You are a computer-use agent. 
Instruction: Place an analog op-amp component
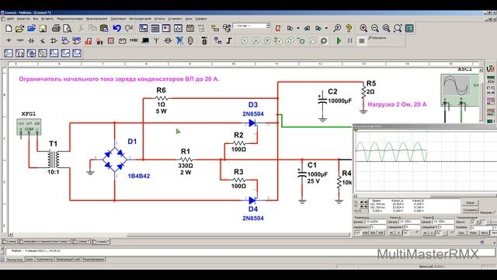54,40
